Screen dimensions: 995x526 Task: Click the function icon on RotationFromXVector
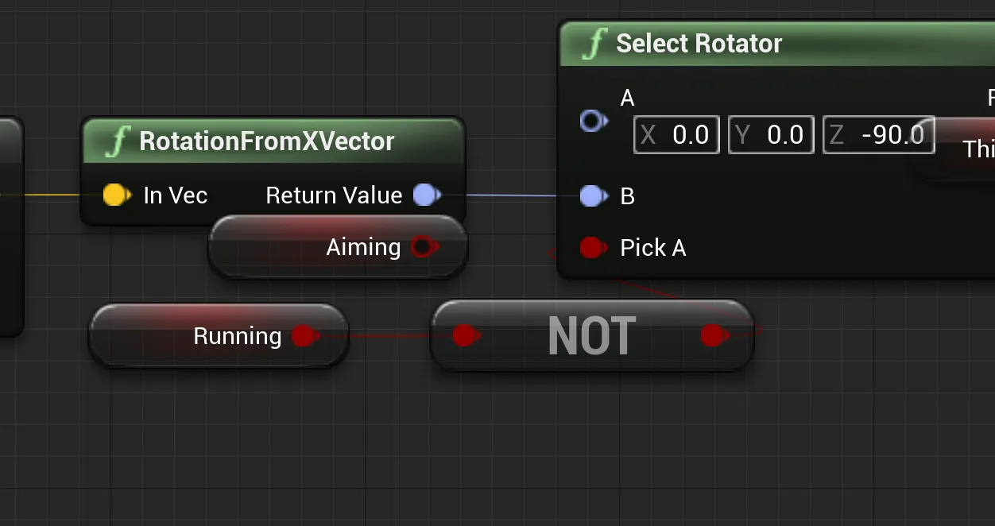pyautogui.click(x=118, y=141)
